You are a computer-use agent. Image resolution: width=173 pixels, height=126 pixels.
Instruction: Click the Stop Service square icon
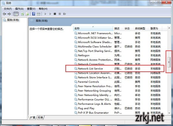click(x=55, y=14)
